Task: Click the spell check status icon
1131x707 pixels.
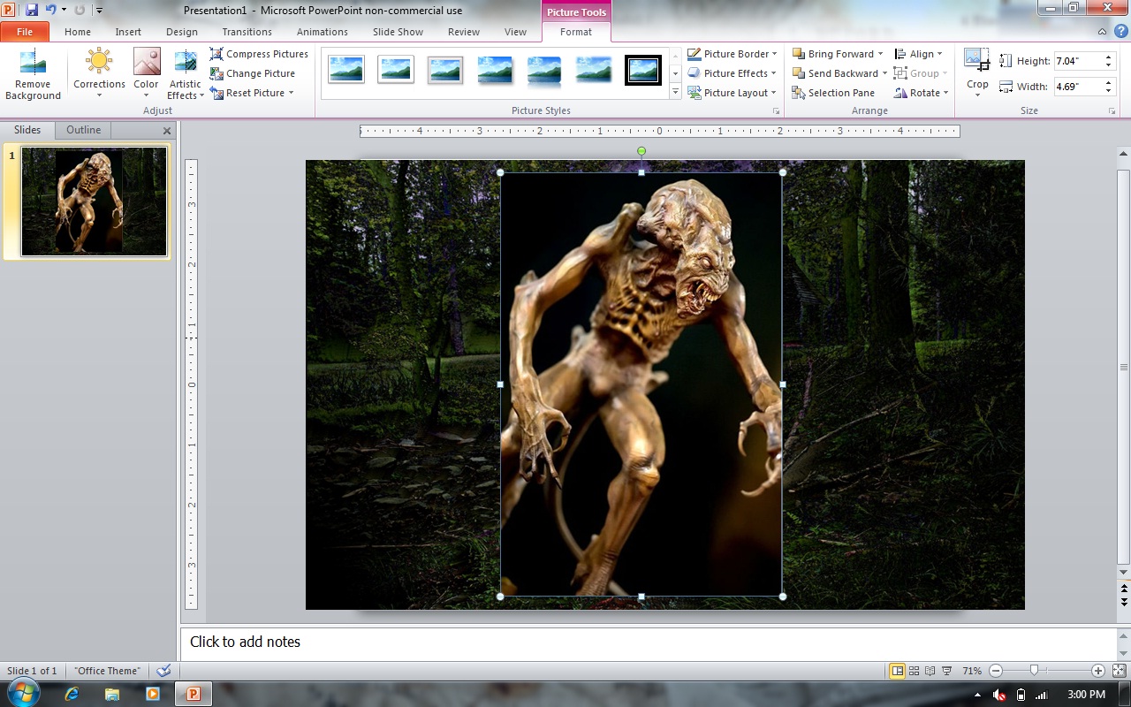Action: 163,671
